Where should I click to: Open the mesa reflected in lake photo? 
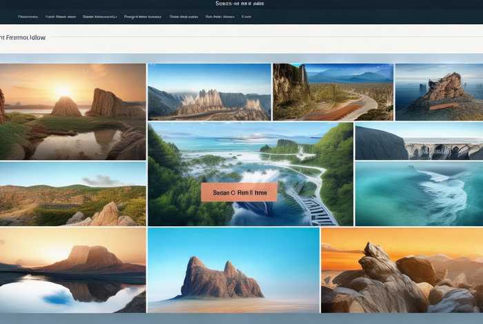pyautogui.click(x=72, y=271)
